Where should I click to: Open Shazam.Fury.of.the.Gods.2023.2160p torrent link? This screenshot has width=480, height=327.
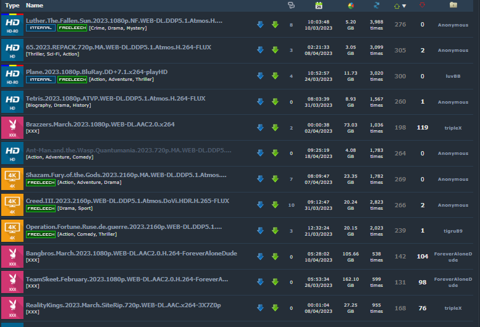(126, 175)
